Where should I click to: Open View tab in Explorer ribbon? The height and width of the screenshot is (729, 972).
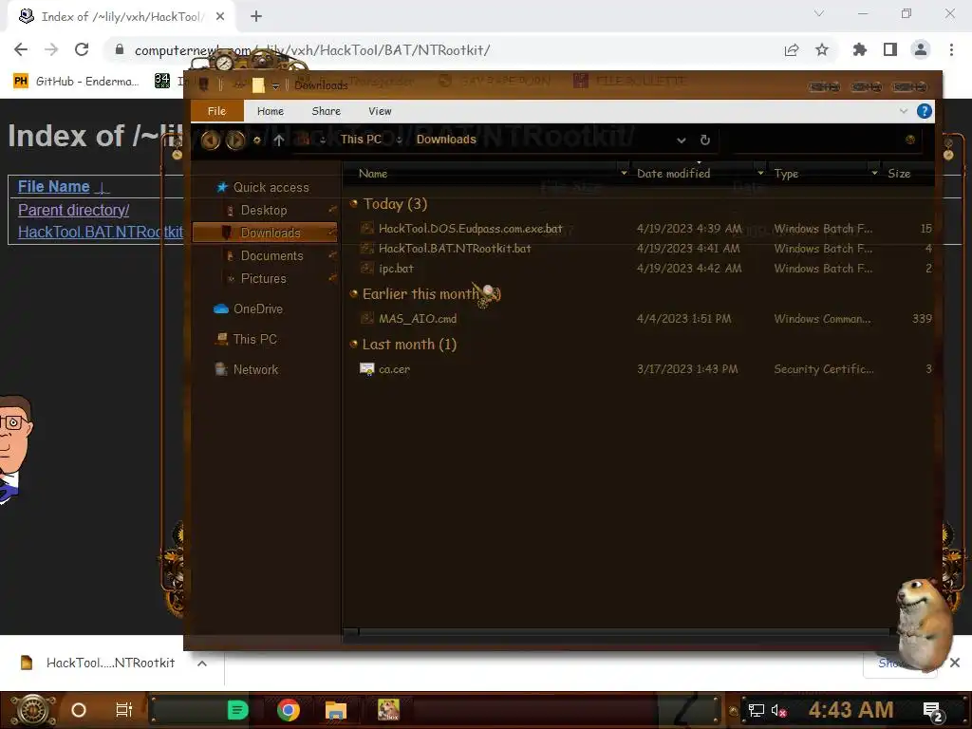tap(380, 111)
